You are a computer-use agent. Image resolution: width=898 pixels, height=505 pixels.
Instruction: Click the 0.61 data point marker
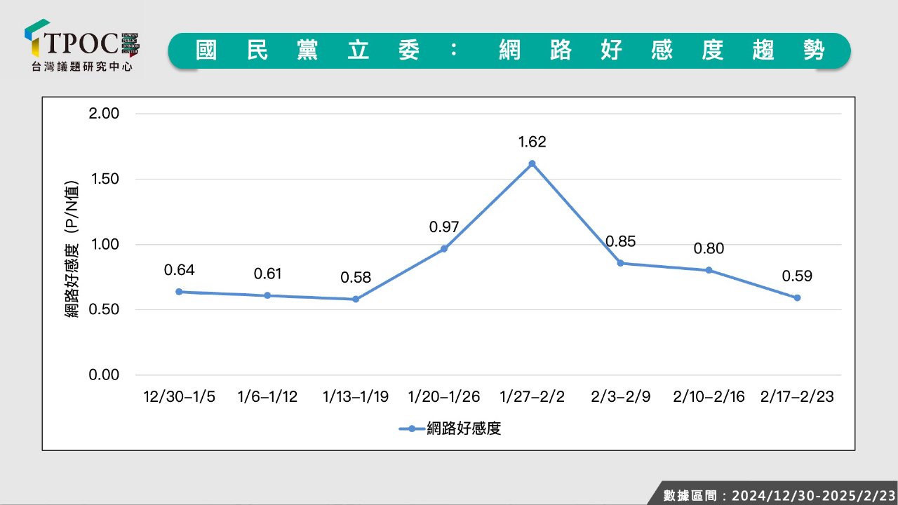pyautogui.click(x=267, y=295)
